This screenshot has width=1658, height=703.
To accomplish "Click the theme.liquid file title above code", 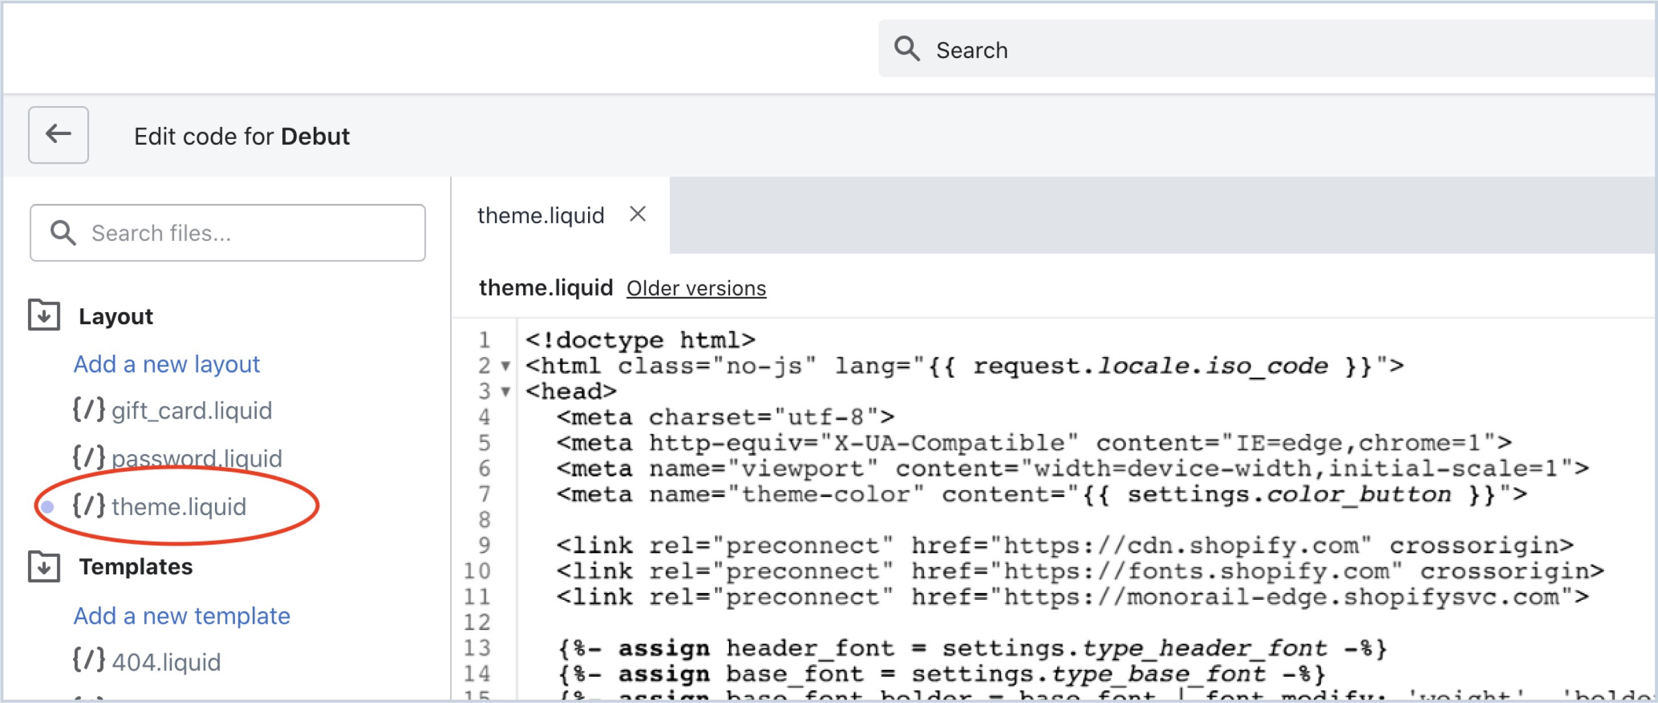I will coord(546,288).
